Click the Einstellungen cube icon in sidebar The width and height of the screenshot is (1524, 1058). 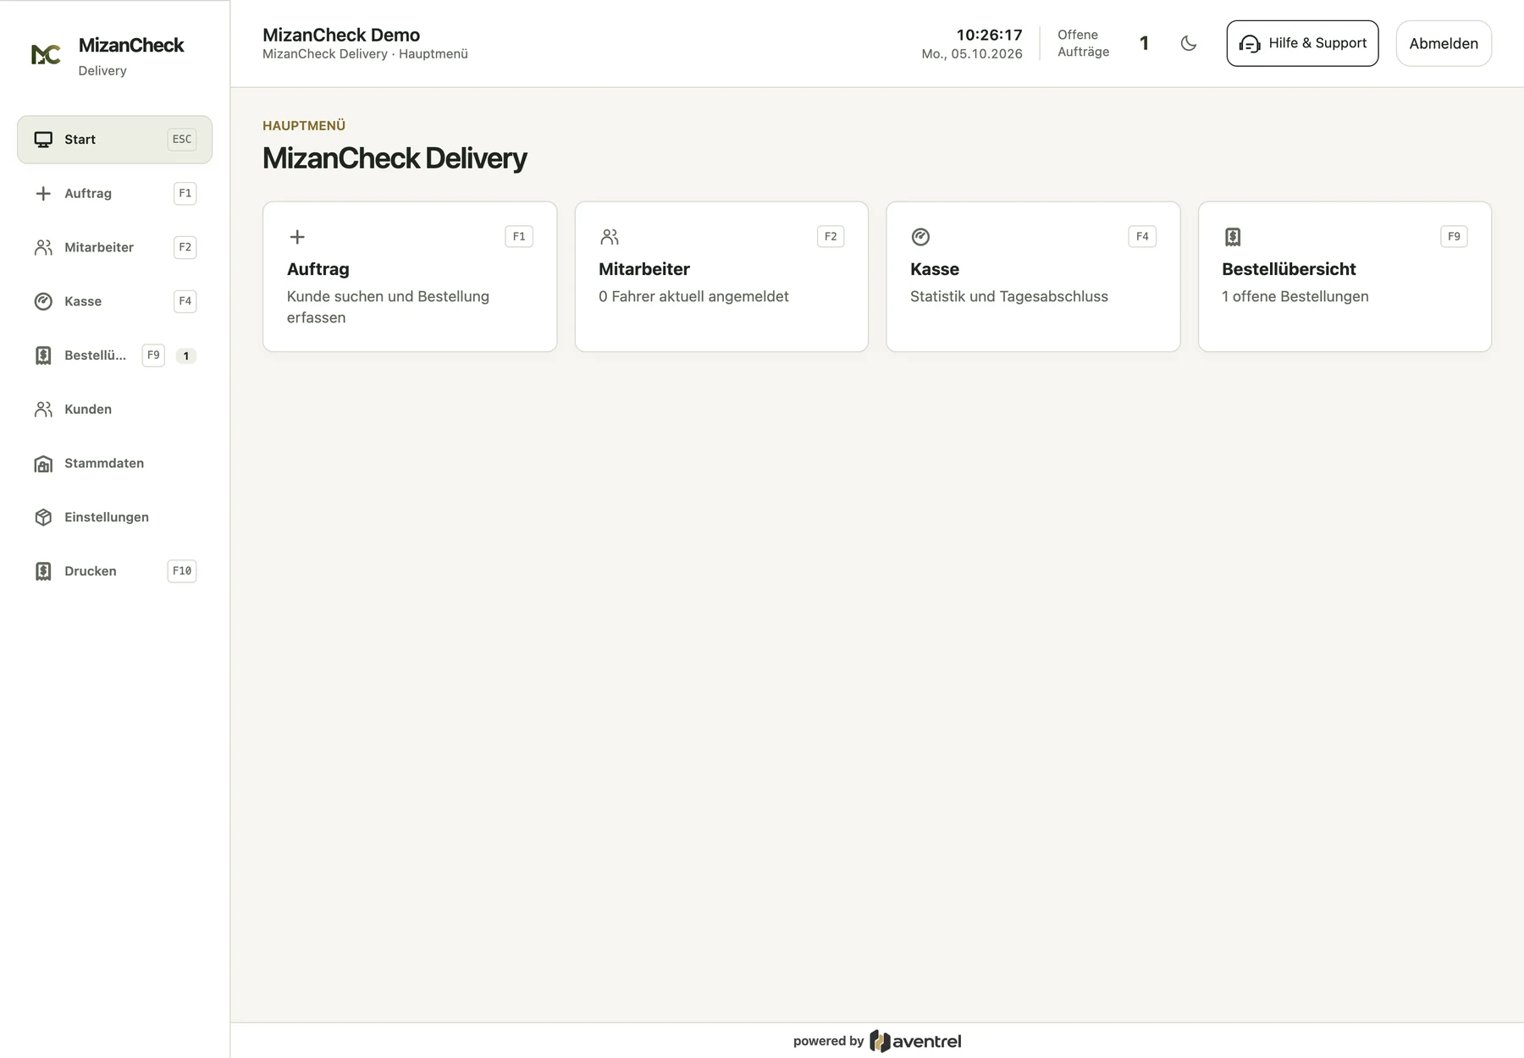coord(43,517)
